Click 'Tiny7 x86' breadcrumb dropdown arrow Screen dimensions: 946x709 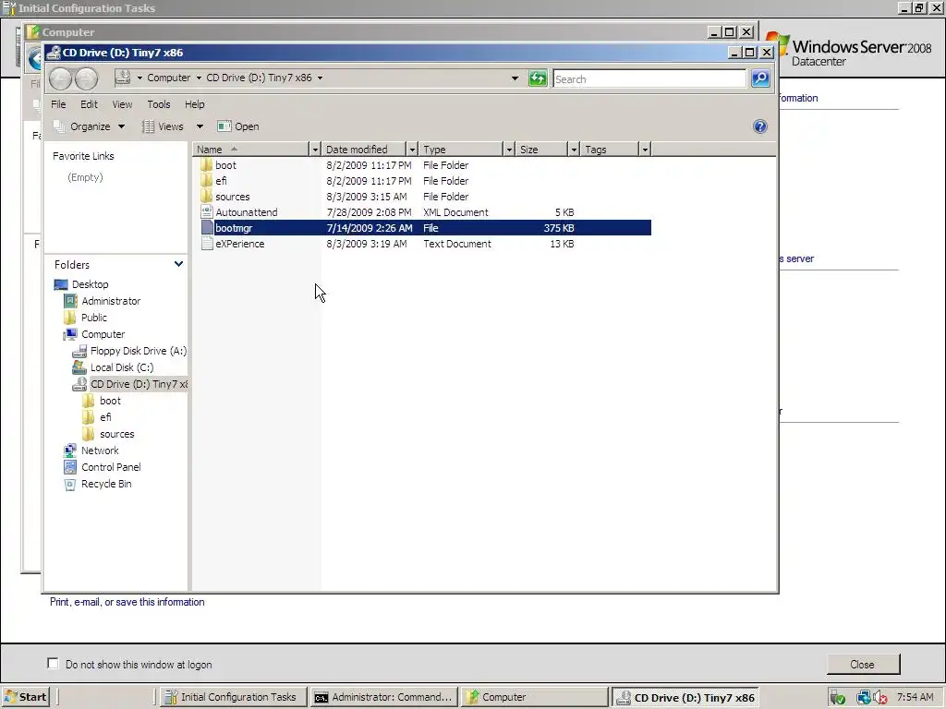tap(320, 78)
